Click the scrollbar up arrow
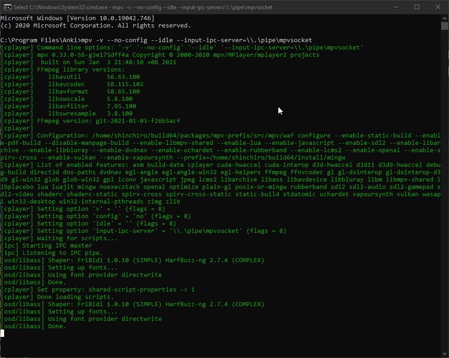Screen dimensions: 449x358 pos(444,18)
